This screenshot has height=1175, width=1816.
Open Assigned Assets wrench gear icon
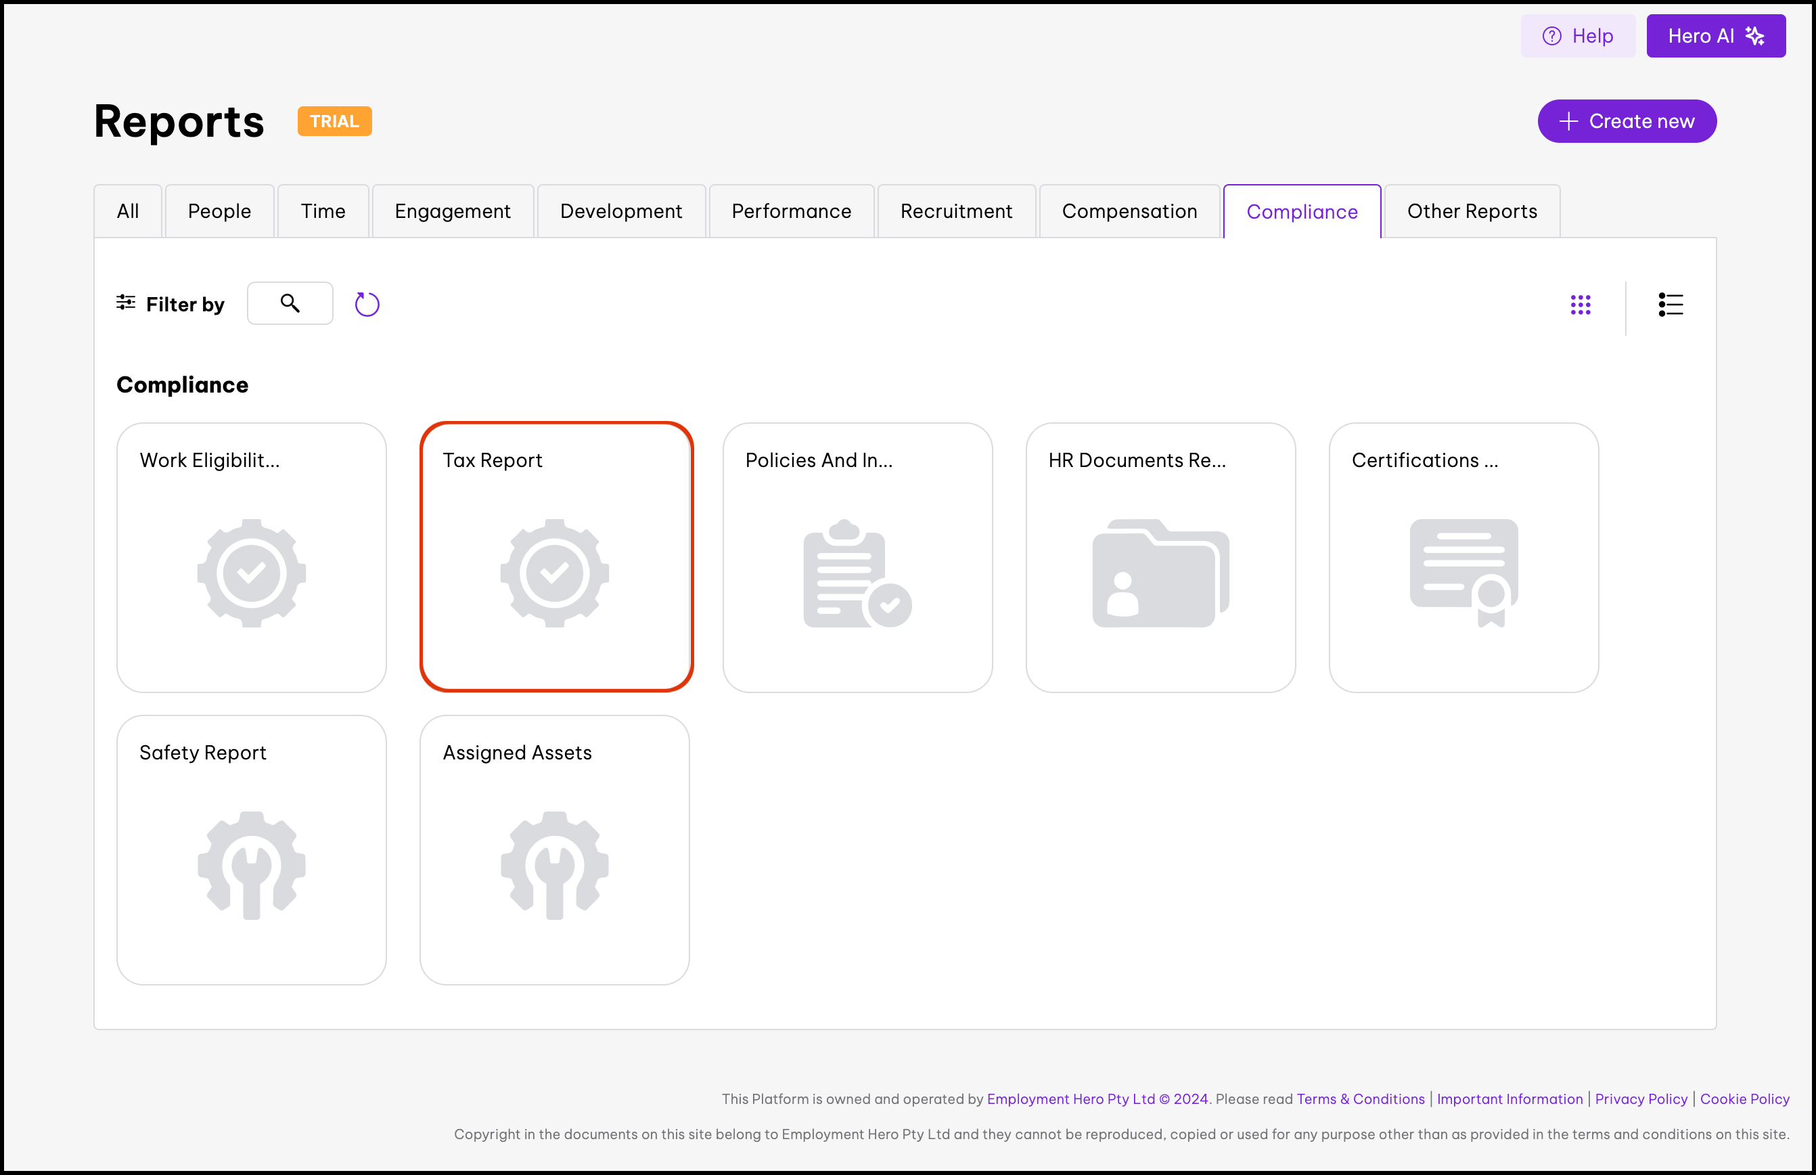pos(555,865)
